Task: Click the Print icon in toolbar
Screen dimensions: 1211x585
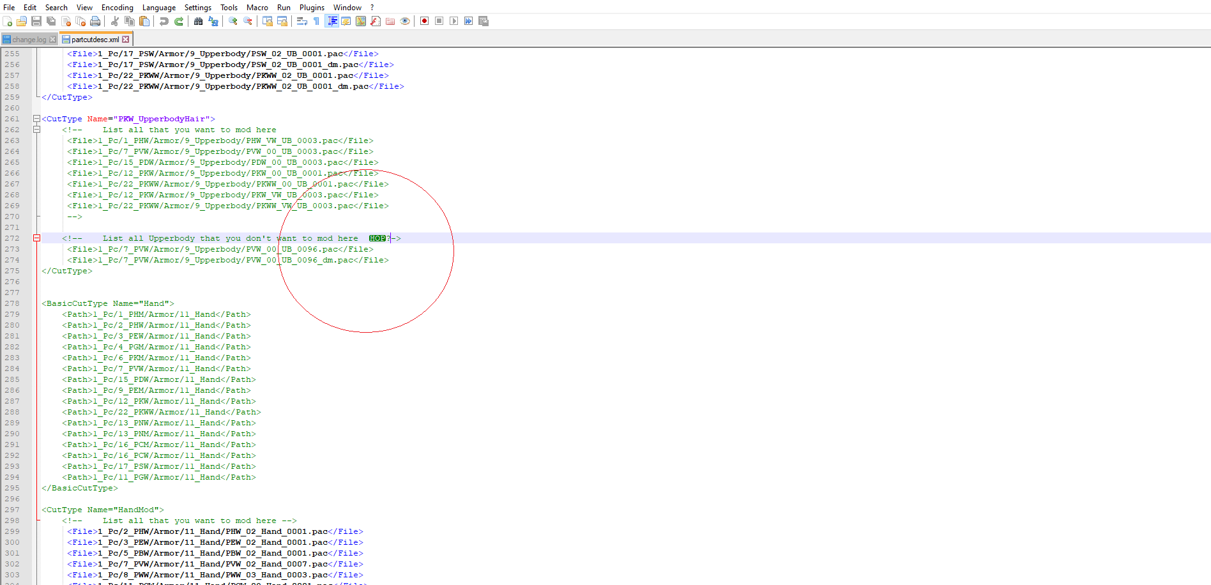Action: (95, 21)
